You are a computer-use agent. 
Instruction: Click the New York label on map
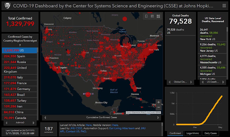[154, 49]
